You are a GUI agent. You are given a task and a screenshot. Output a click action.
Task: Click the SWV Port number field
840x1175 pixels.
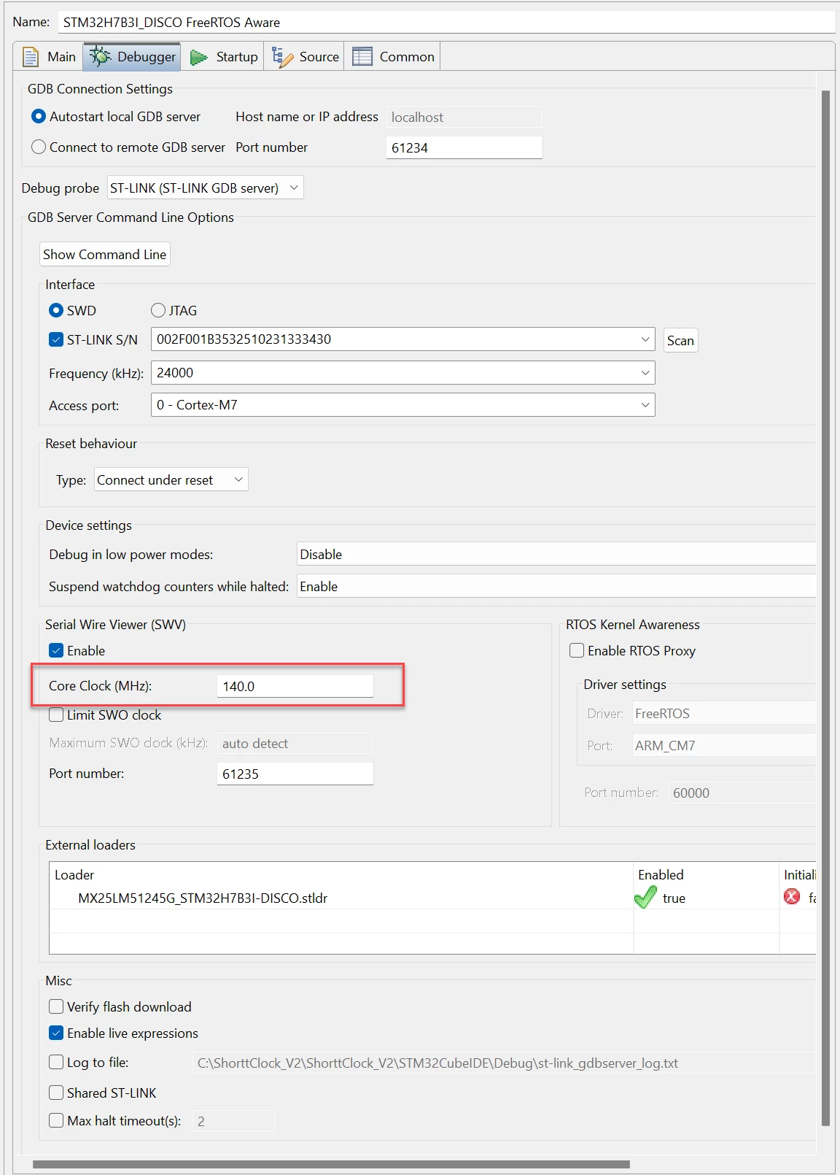click(x=295, y=774)
